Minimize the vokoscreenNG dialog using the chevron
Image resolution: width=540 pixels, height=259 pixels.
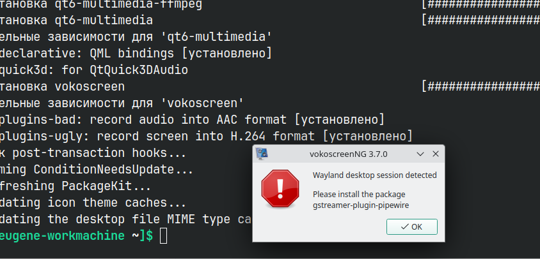pyautogui.click(x=420, y=154)
